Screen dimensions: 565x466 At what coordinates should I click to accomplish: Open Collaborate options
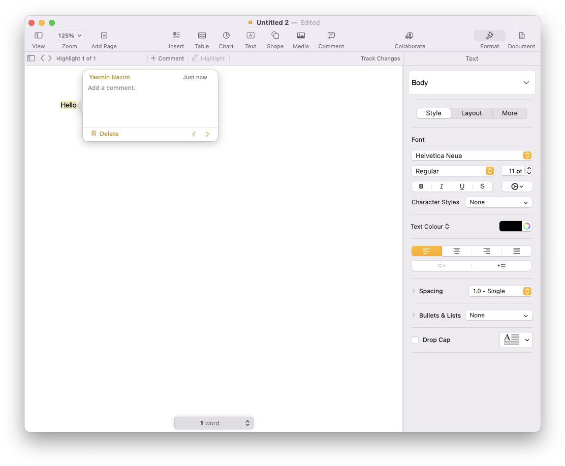[410, 37]
